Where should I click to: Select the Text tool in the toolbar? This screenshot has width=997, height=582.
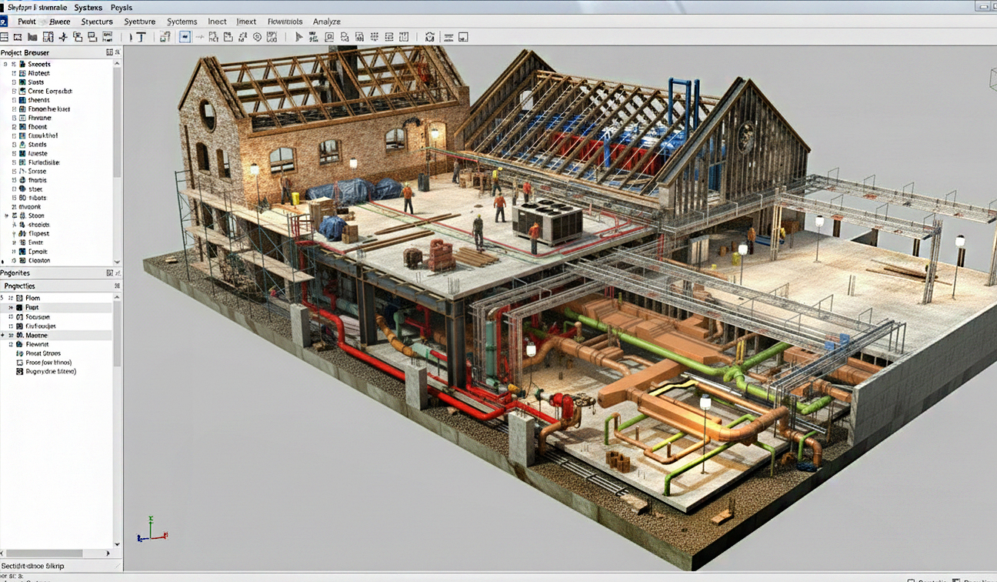coord(141,36)
